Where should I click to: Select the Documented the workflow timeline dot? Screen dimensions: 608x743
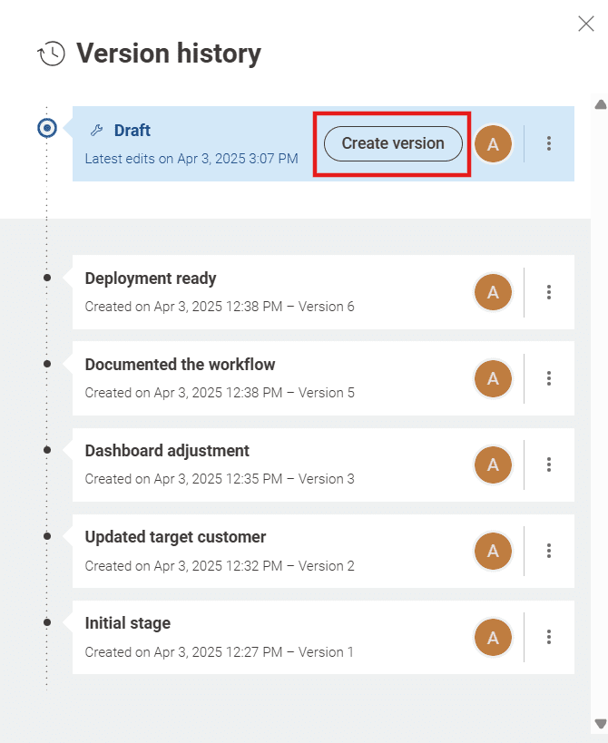click(47, 364)
